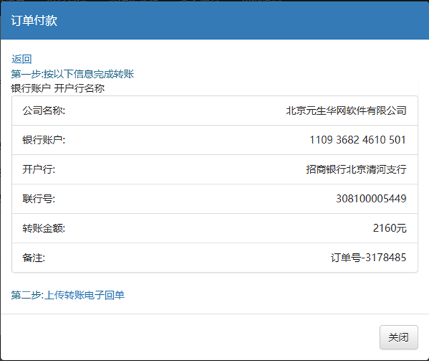
Task: Click company name 北京元生华网软件有限公司
Action: [x=346, y=110]
